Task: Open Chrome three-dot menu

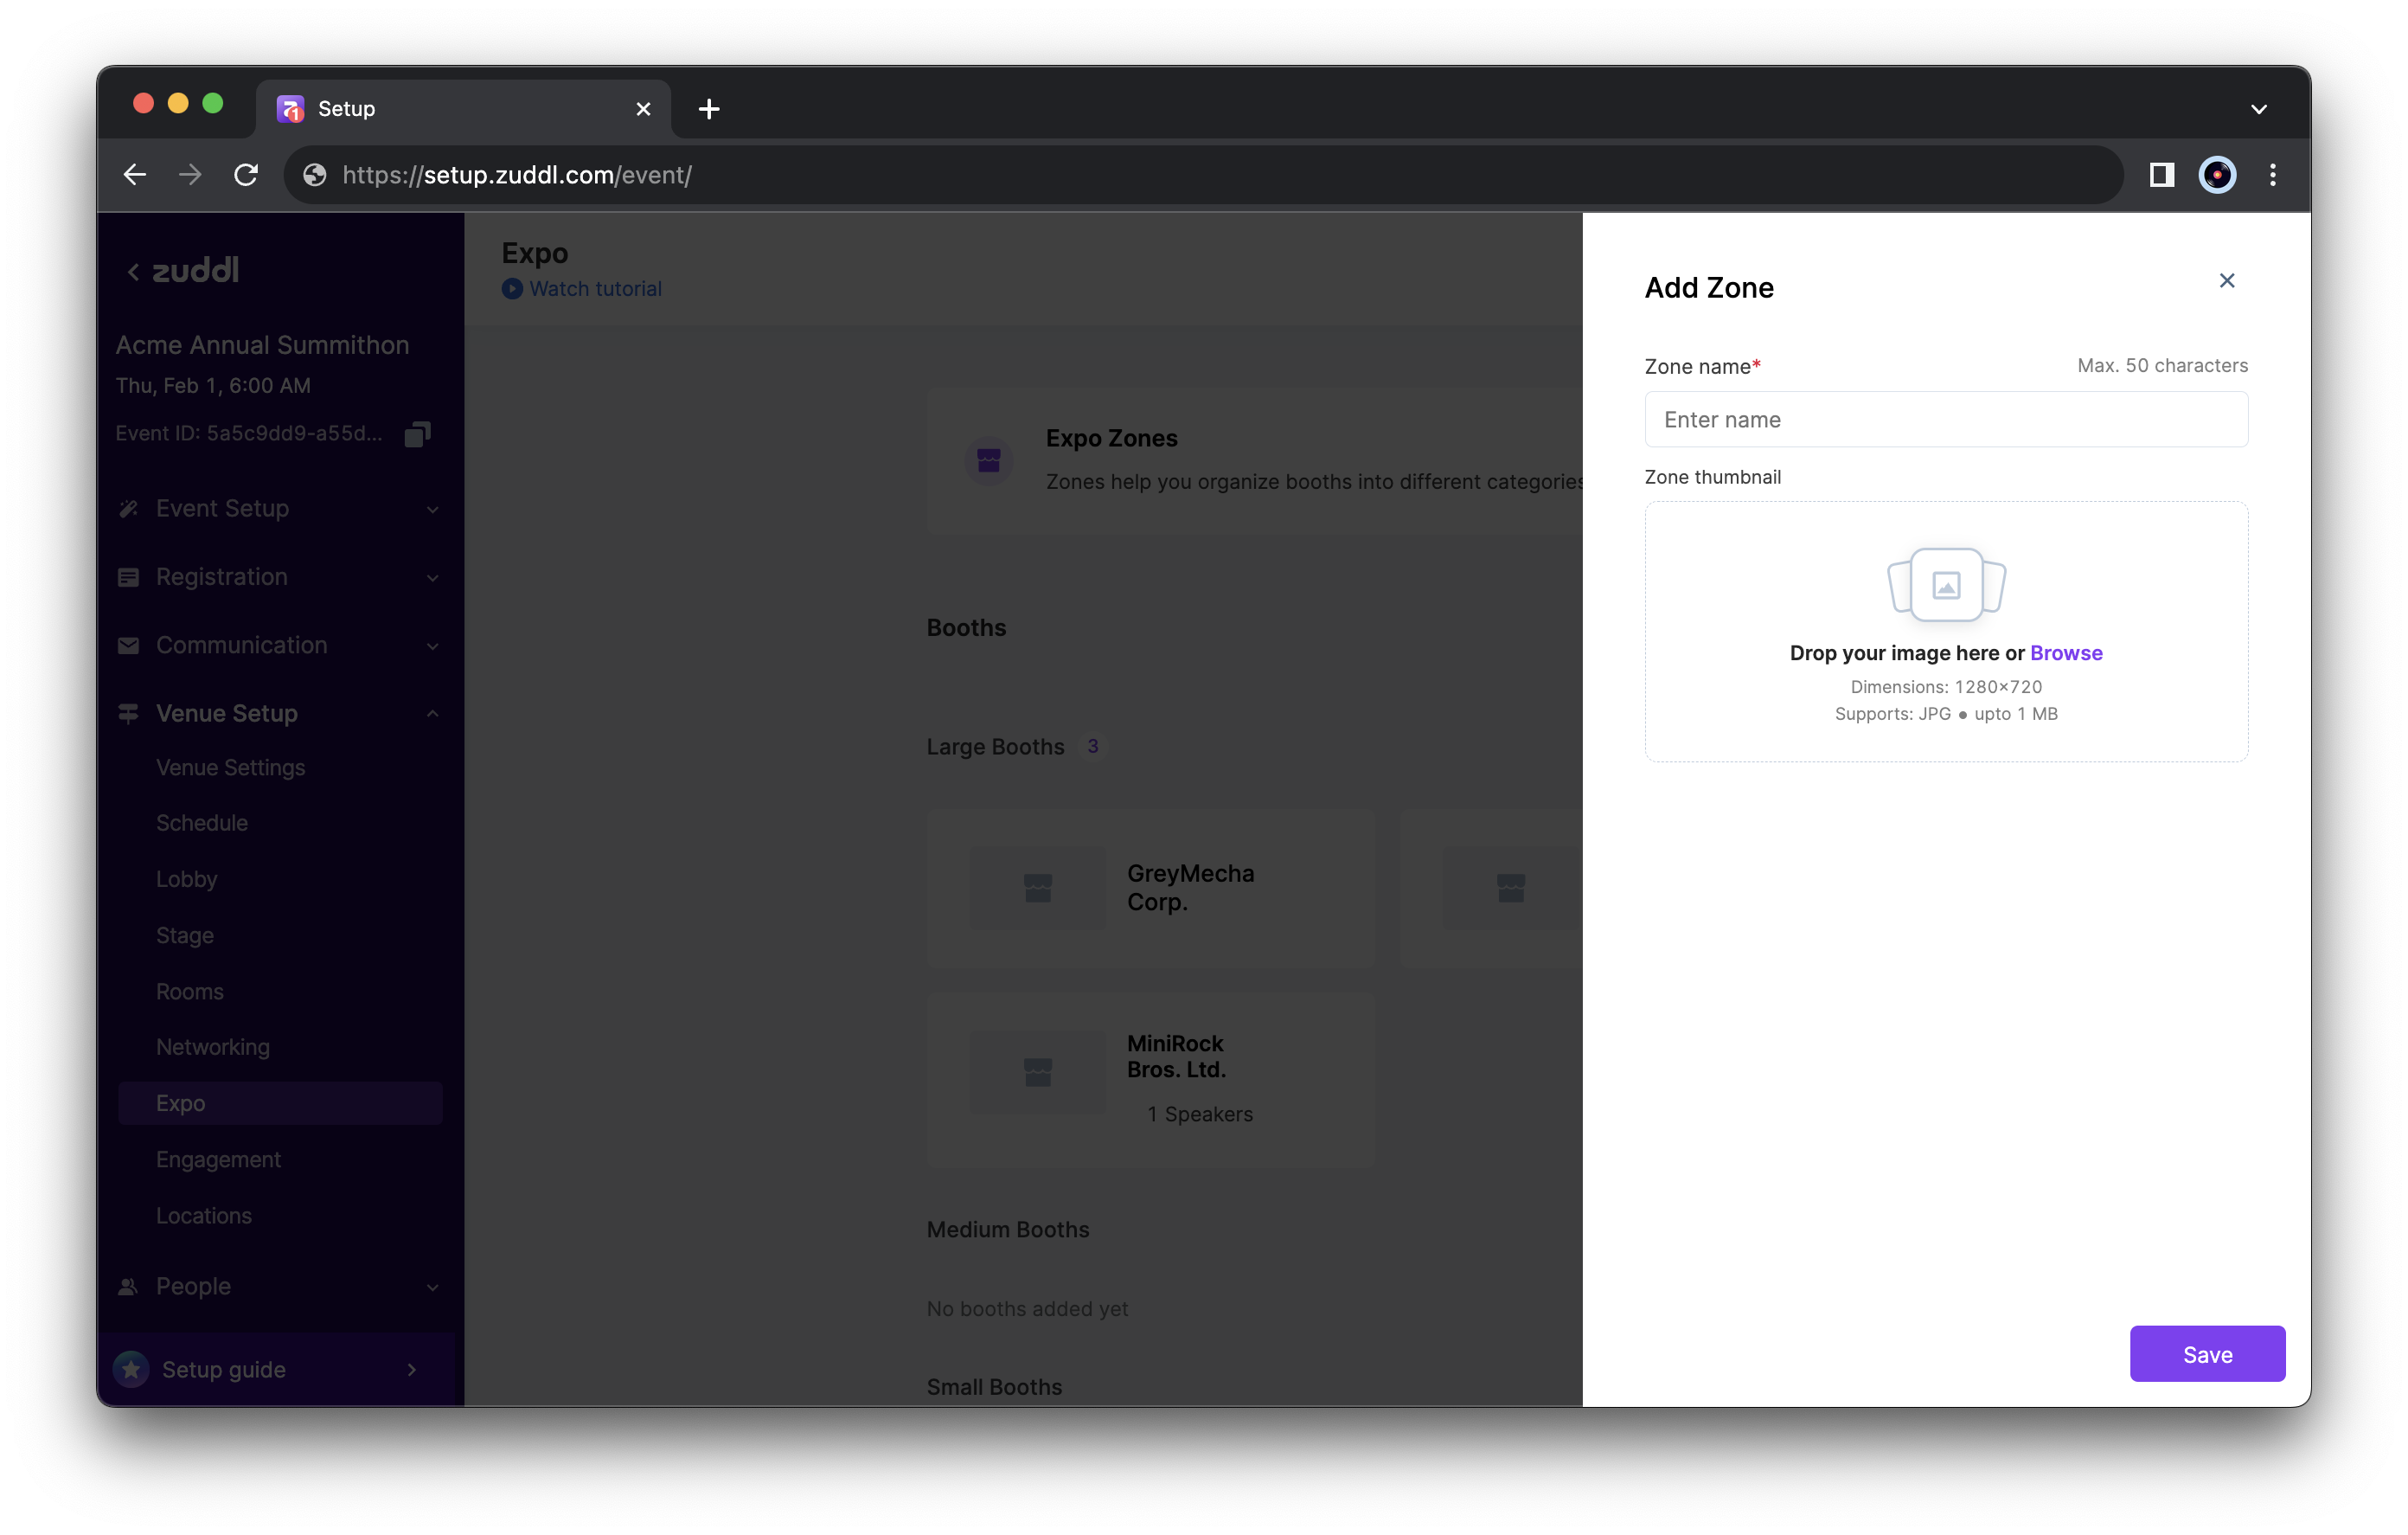Action: 2272,175
